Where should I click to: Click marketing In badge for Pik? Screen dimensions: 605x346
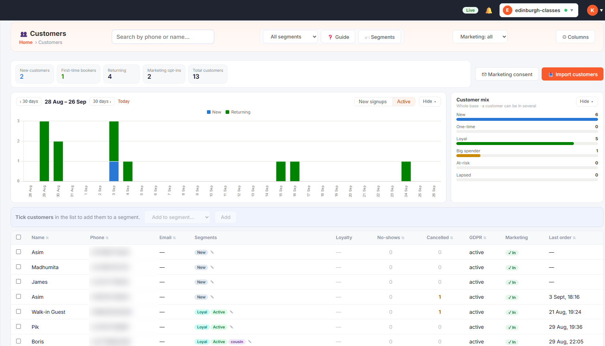tap(512, 327)
